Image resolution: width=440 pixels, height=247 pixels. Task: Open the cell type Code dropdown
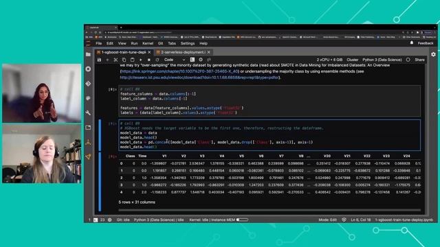coord(175,60)
